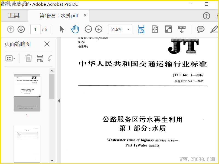The width and height of the screenshot is (219, 164).
Task: Click the page number input field
Action: tap(36, 30)
